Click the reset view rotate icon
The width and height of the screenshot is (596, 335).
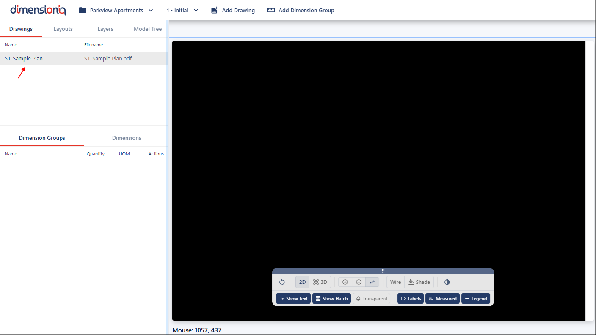click(282, 282)
